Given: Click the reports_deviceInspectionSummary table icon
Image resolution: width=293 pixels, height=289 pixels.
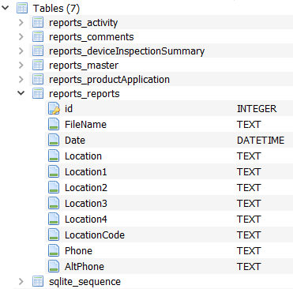Looking at the screenshot, I should point(38,51).
